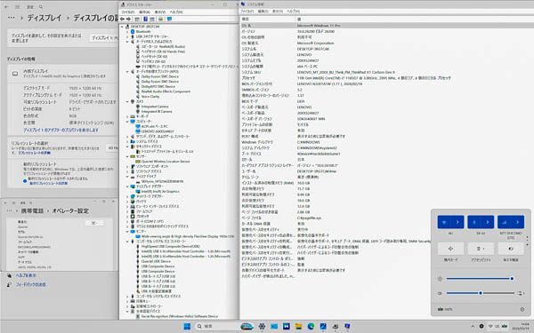Open ファイル(F) menu in Device Manager

point(127,12)
